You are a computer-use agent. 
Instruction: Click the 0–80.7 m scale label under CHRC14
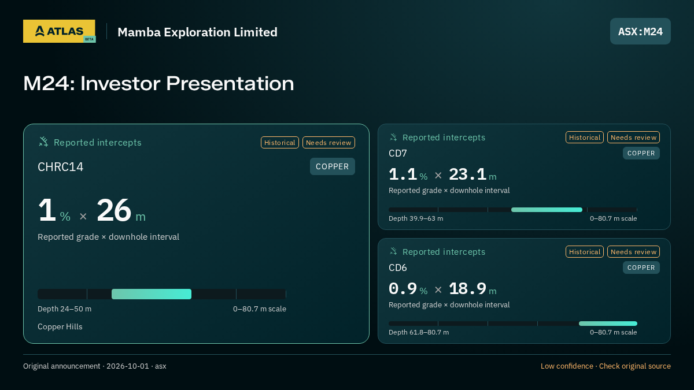(260, 309)
